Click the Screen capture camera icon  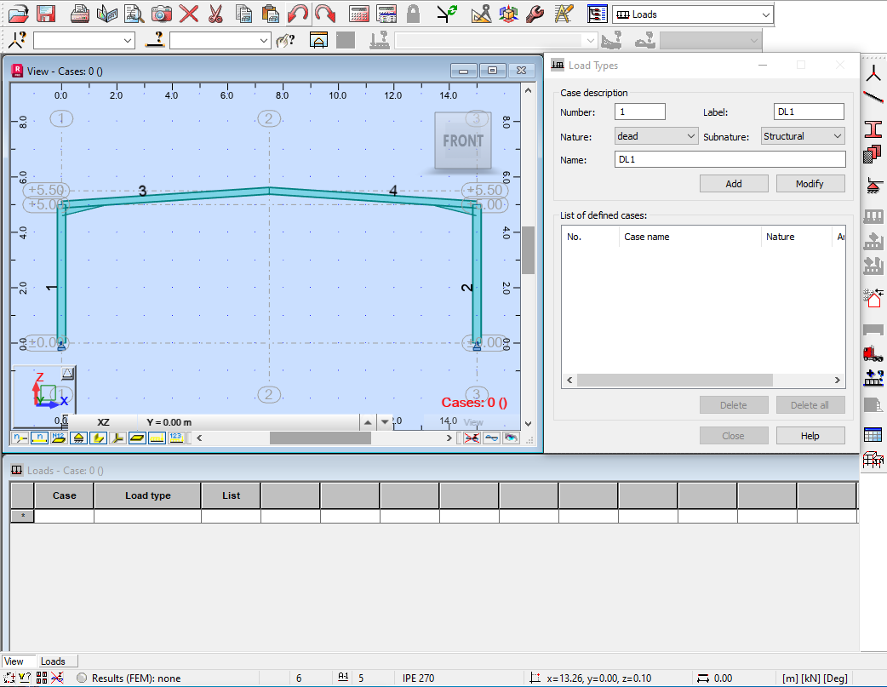161,14
